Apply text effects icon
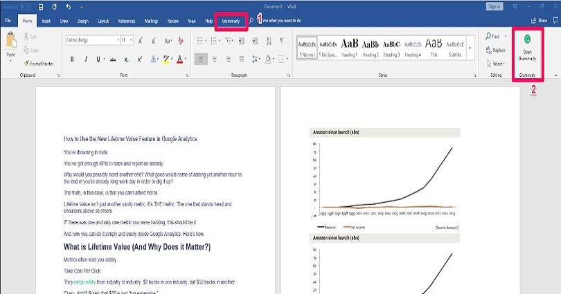This screenshot has width=561, height=294. [x=154, y=59]
